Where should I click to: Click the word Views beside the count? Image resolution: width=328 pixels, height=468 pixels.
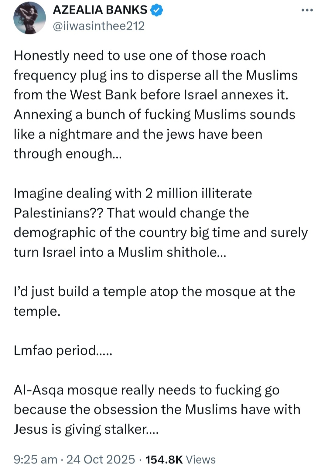tap(200, 459)
